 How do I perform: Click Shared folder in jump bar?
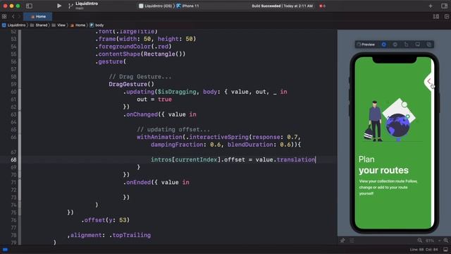[x=39, y=25]
